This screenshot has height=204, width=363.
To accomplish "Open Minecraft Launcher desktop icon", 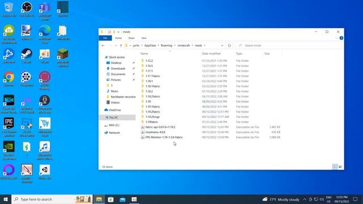I will [63, 58].
